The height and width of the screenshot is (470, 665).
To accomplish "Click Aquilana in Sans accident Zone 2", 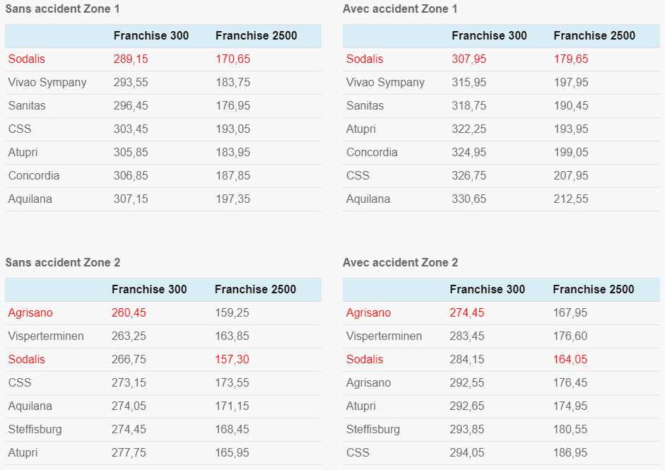I will point(30,406).
